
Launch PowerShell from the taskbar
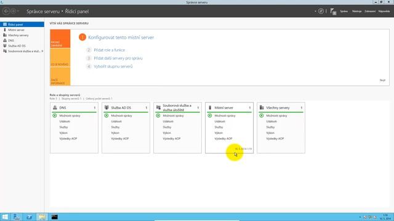tap(29, 217)
